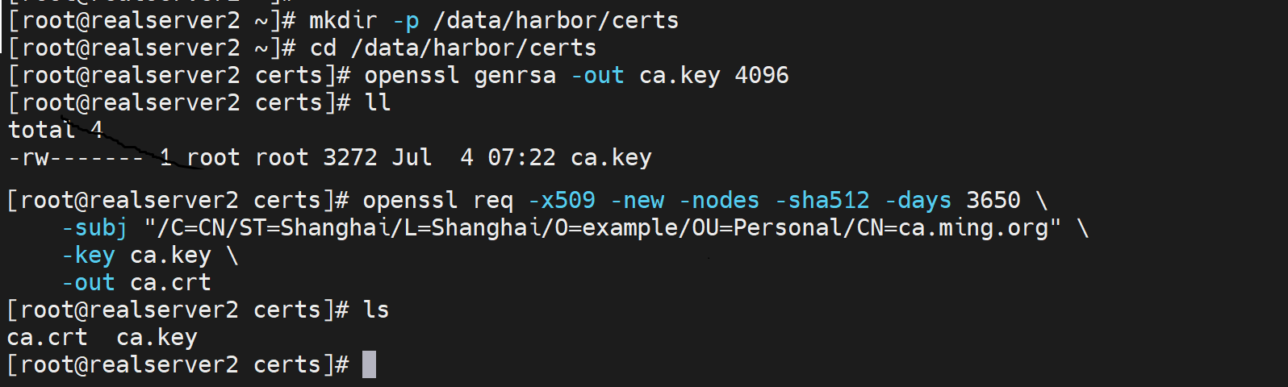Click the 07:22 timestamp in the listing
1288x387 pixels.
521,157
